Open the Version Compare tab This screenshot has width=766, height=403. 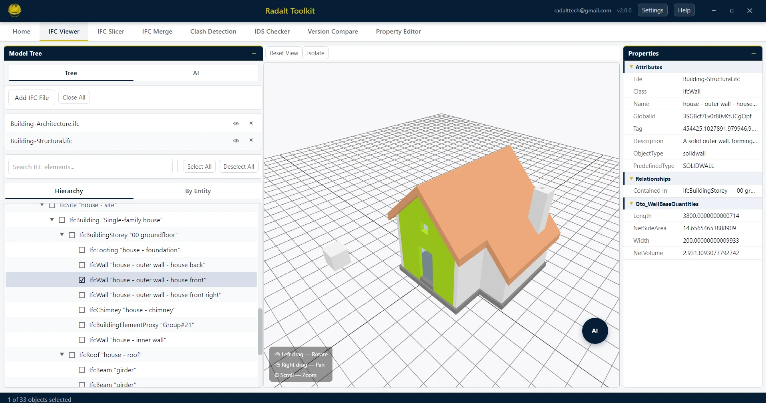pyautogui.click(x=332, y=31)
